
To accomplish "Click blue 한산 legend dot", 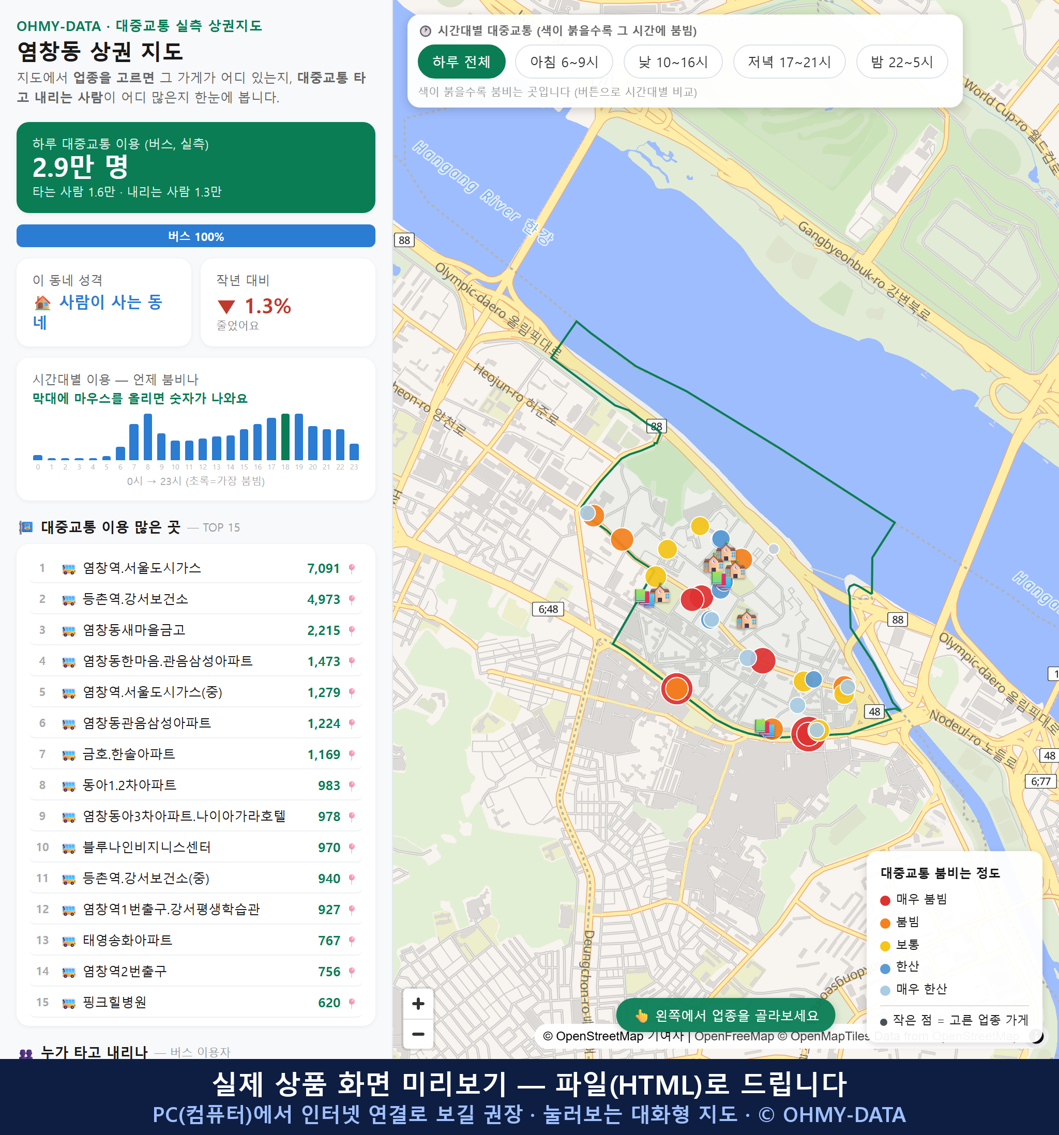I will point(885,968).
